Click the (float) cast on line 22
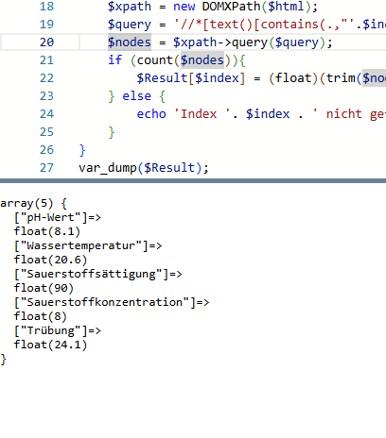 pyautogui.click(x=293, y=78)
